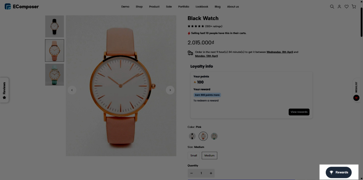Screen dimensions: 363x180
Task: Select the green watch thumbnail image
Action: click(x=55, y=74)
